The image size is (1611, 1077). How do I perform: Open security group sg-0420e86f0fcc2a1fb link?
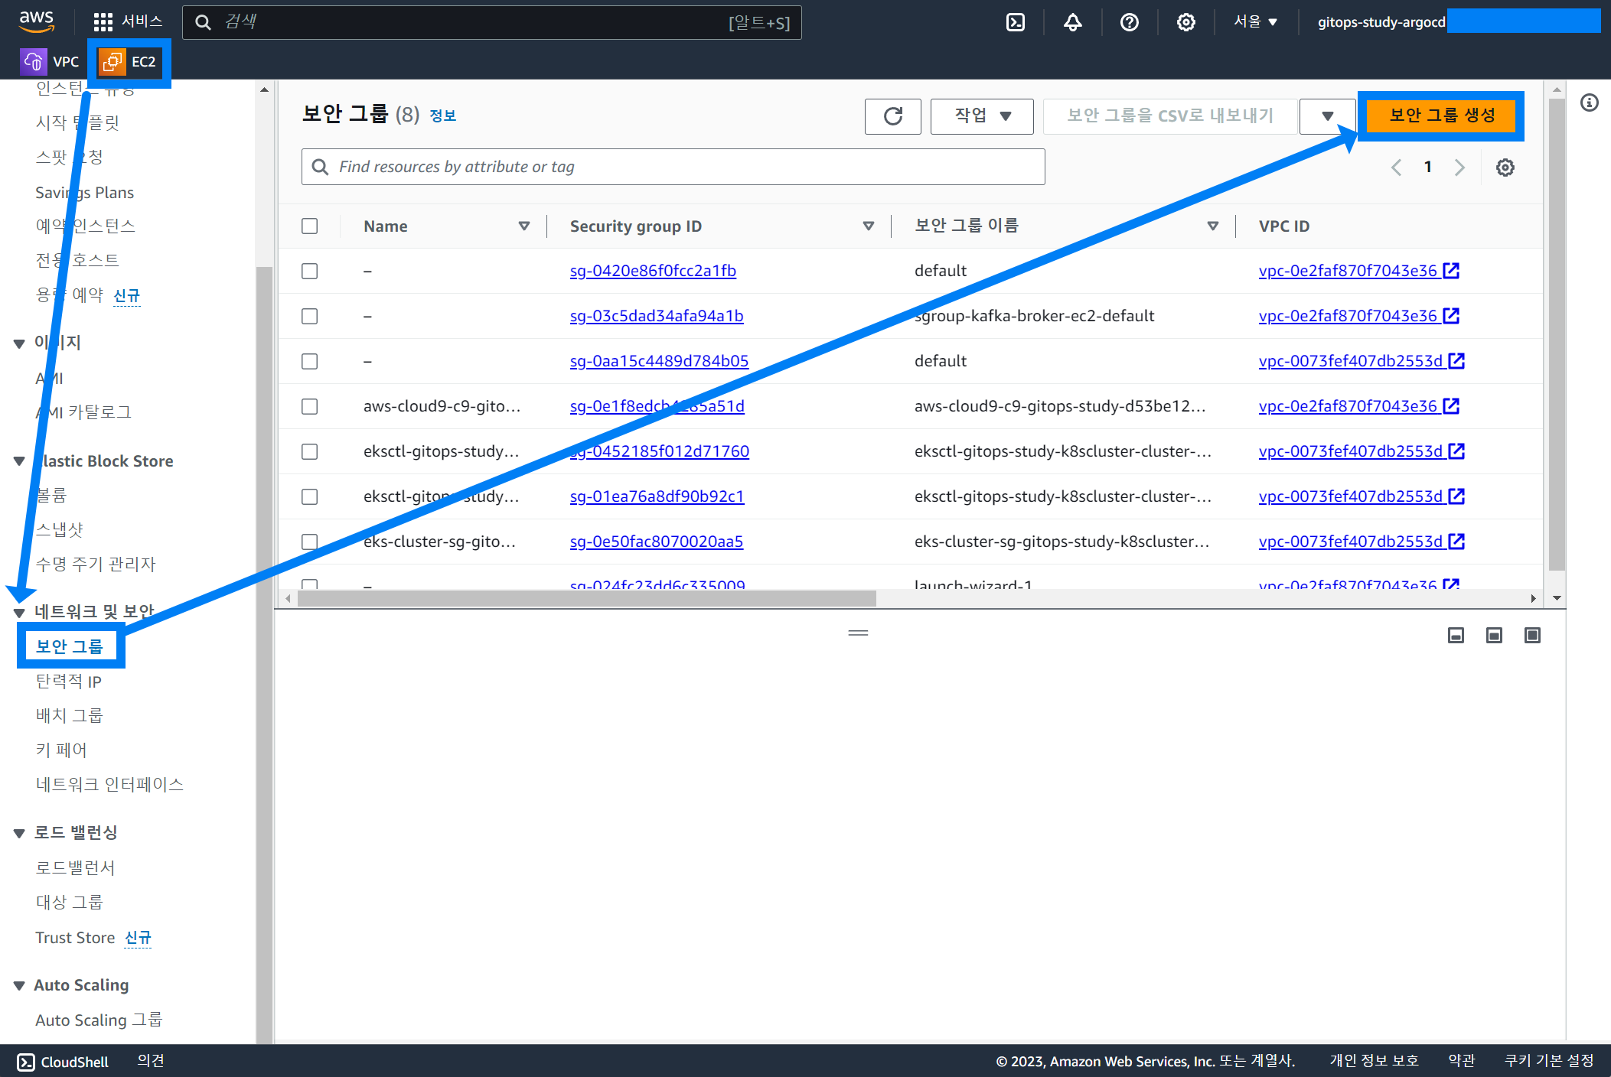coord(653,271)
